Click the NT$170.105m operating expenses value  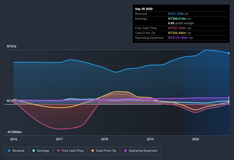pyautogui.click(x=178, y=38)
